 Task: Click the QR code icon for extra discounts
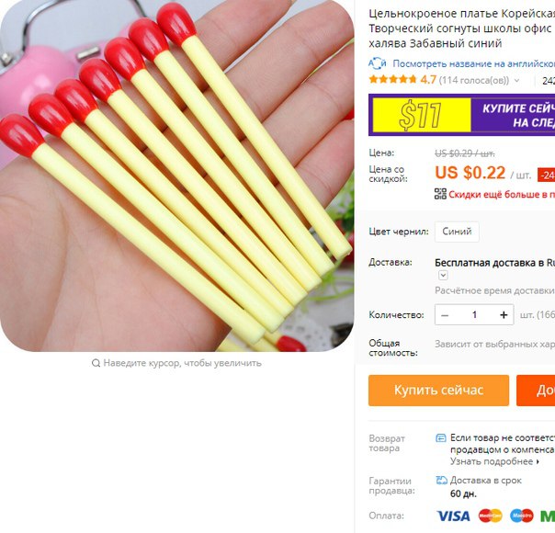point(440,194)
